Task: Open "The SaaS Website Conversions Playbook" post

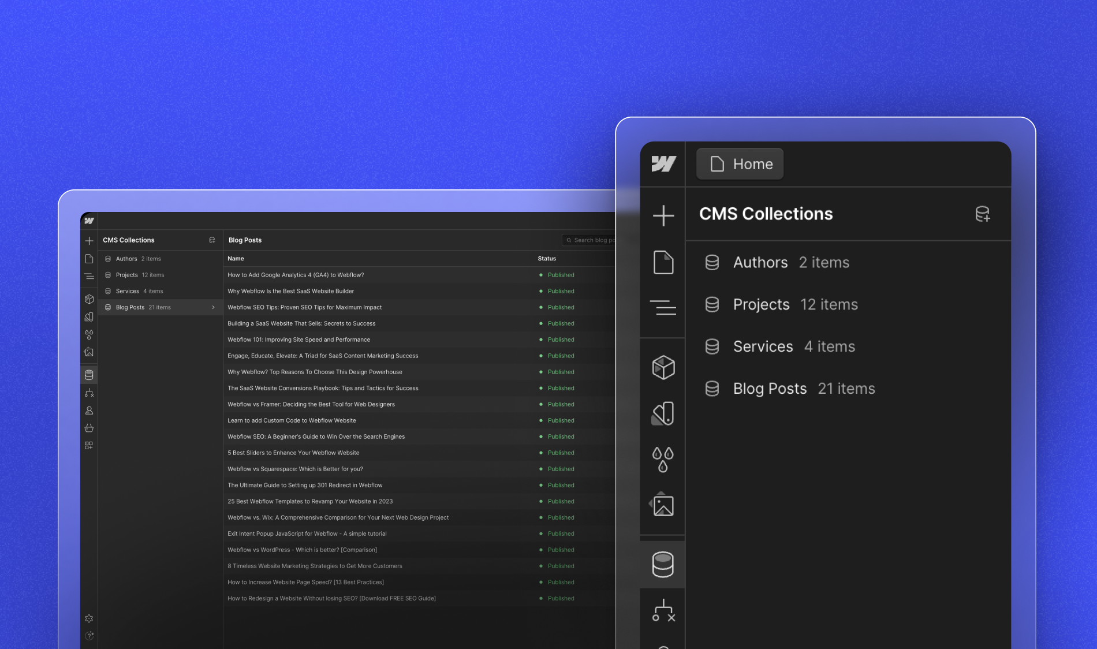Action: [323, 388]
